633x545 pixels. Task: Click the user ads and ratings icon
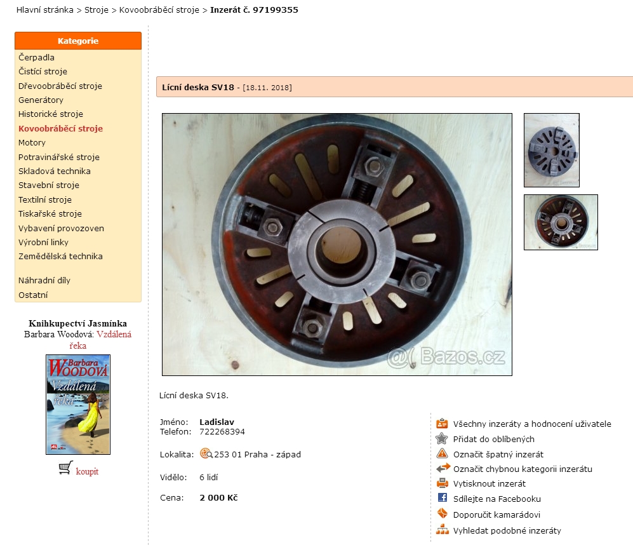tap(442, 424)
